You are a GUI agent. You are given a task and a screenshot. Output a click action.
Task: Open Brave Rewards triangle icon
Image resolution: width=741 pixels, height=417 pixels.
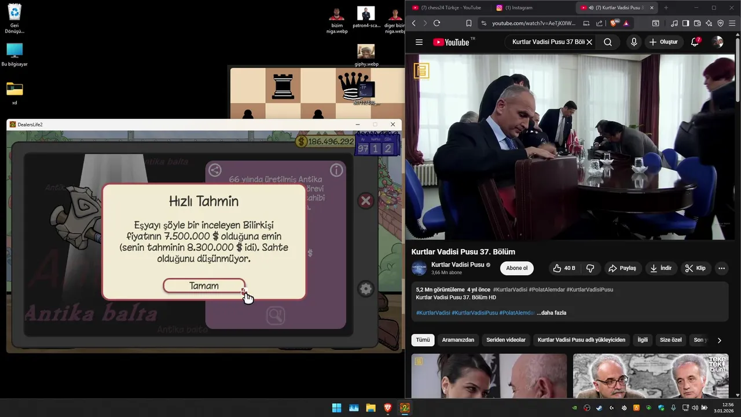click(626, 23)
